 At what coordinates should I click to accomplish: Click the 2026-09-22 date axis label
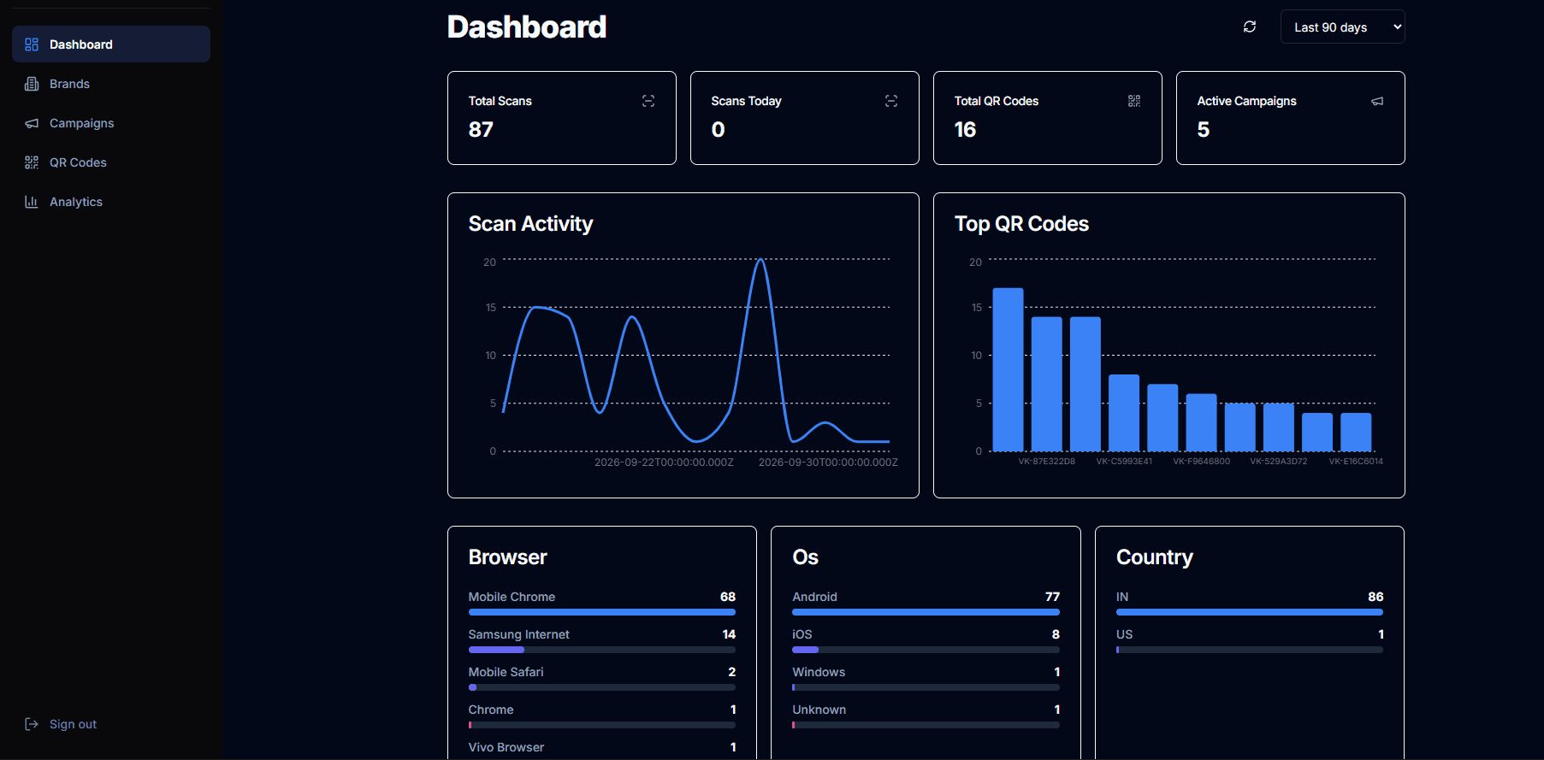(x=664, y=462)
